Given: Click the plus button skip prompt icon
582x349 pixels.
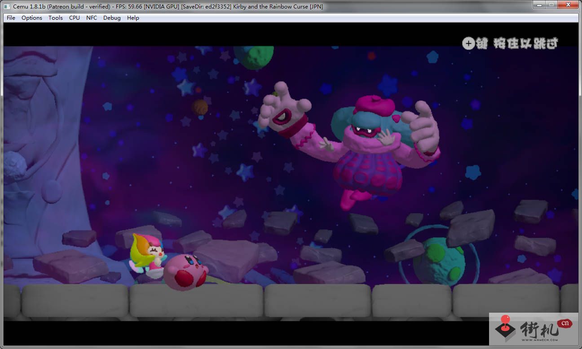Looking at the screenshot, I should coord(468,44).
